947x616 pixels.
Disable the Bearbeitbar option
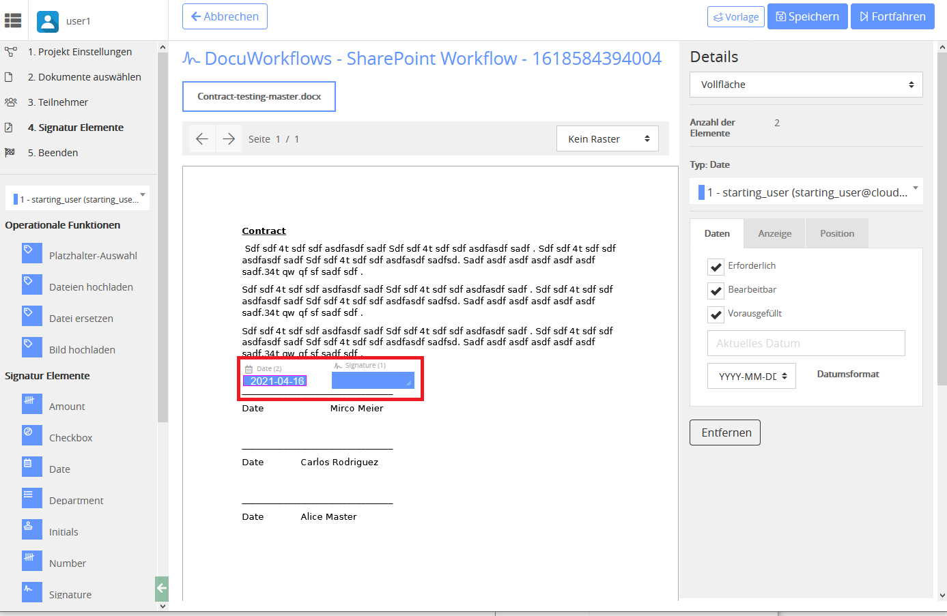[x=716, y=290]
